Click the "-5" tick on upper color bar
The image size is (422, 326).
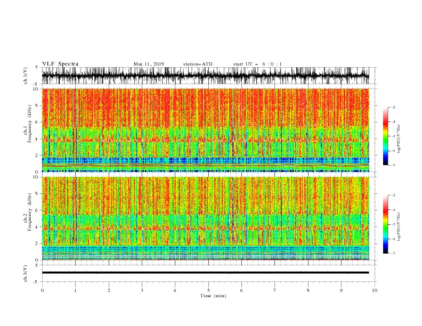(393, 136)
